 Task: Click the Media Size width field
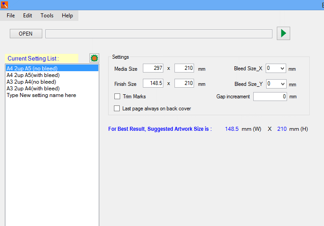point(154,69)
